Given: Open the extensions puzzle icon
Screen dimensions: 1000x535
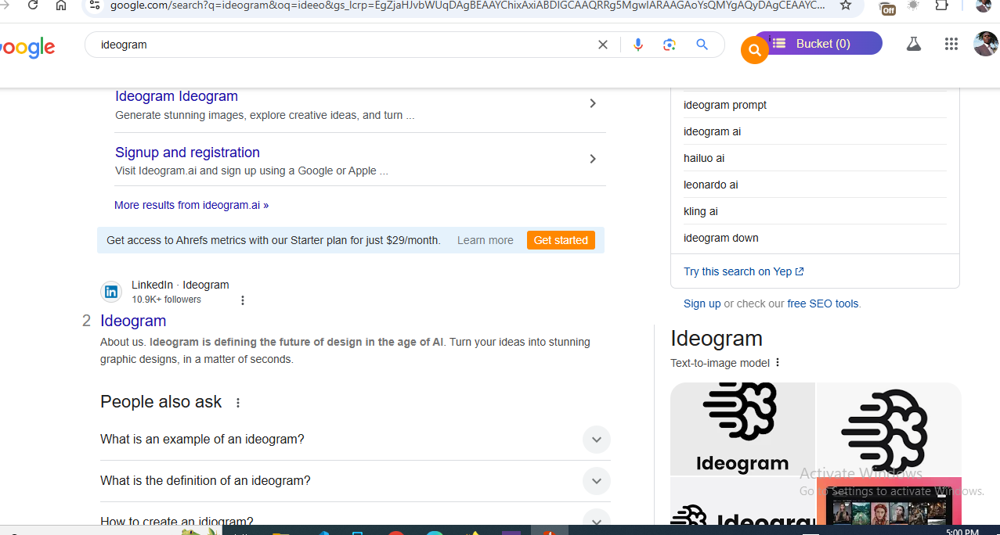Looking at the screenshot, I should tap(942, 5).
